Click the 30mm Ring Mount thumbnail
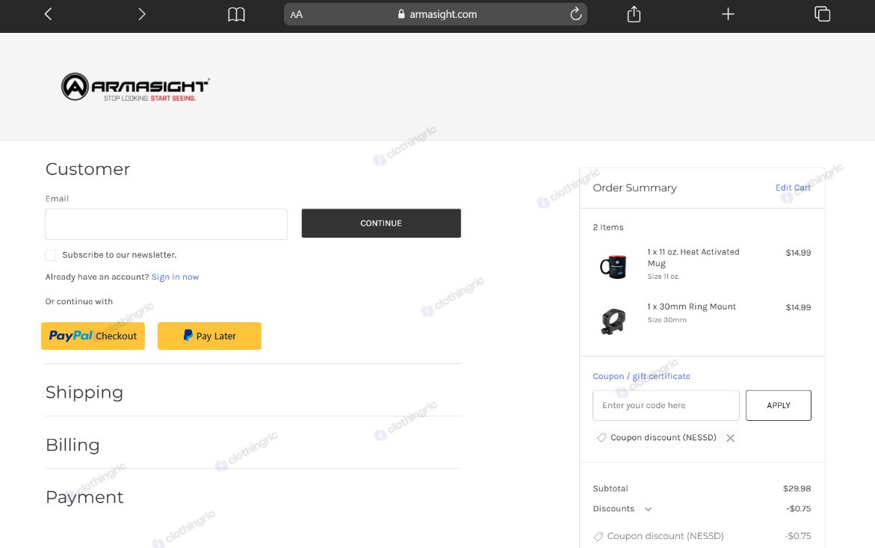Viewport: 875px width, 548px height. coord(613,321)
